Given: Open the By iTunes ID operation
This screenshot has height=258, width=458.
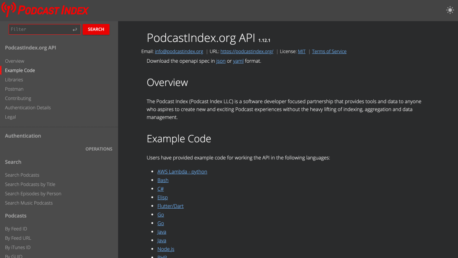Looking at the screenshot, I should pos(18,248).
